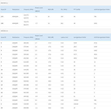The image size is (111, 109).
Task: Click the channel ID 193 cell
Action: tap(2, 16)
